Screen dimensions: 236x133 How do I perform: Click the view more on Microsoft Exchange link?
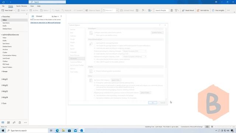click(45, 23)
